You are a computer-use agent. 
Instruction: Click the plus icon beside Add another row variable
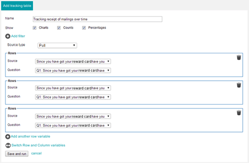click(8, 136)
